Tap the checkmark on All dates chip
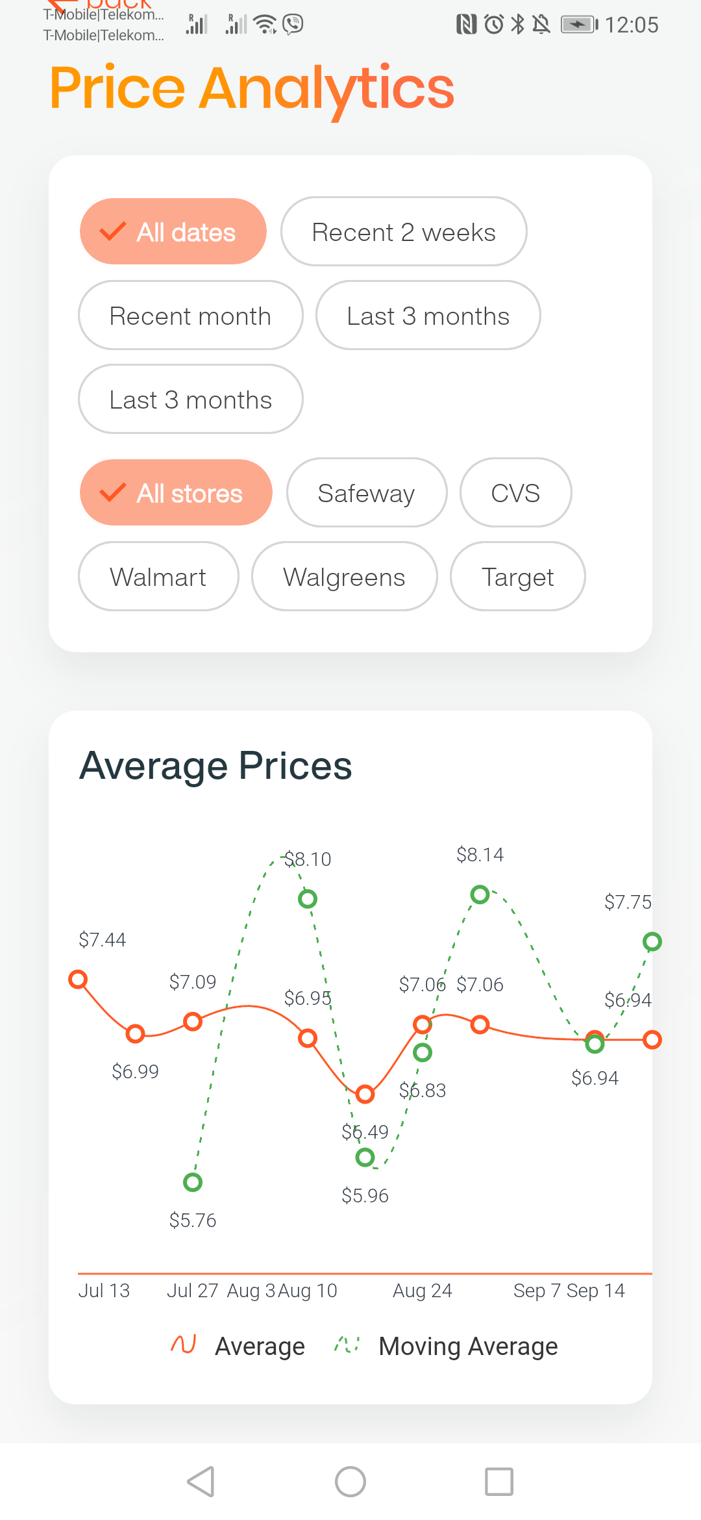 [x=113, y=231]
